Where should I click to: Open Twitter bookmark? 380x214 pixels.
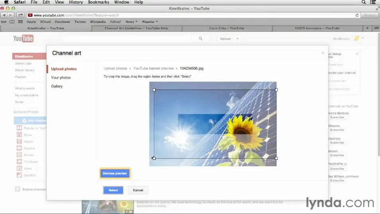[x=80, y=22]
